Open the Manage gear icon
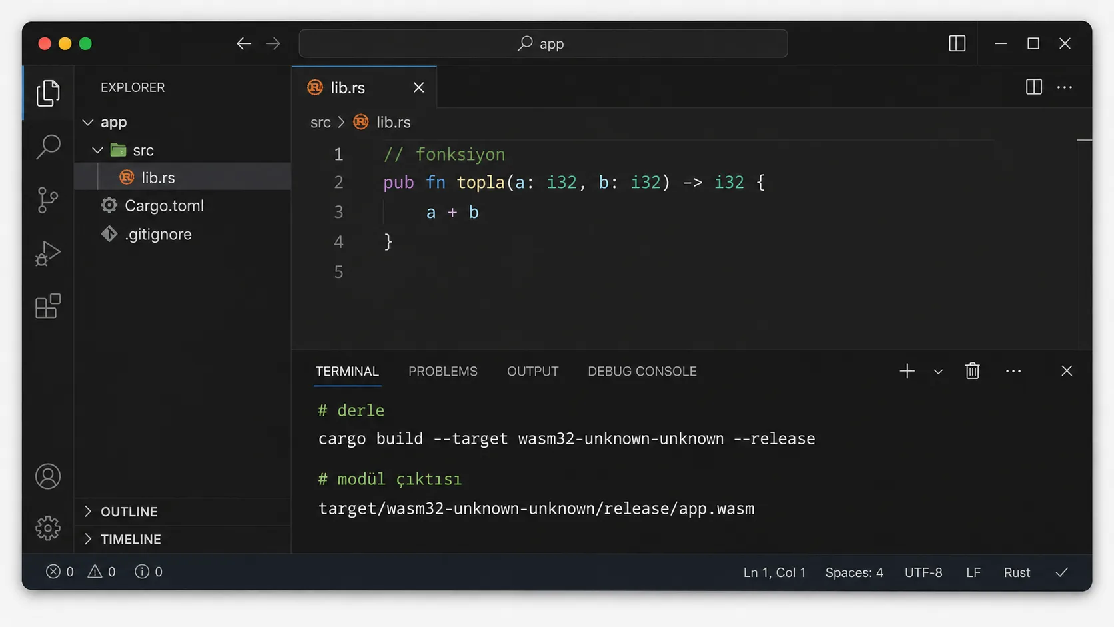Screen dimensions: 1114x627 click(48, 528)
